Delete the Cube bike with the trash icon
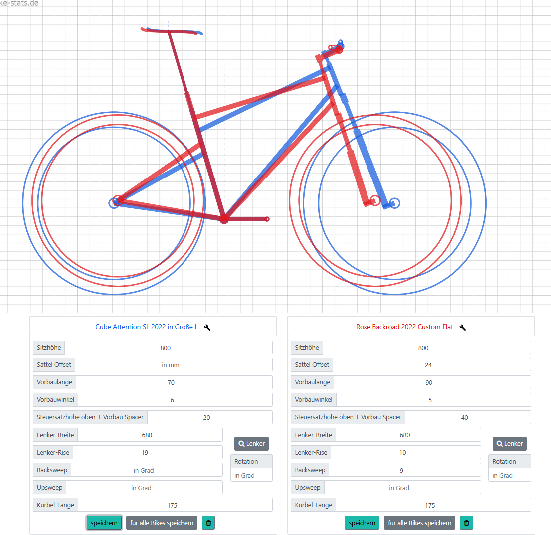Image resolution: width=551 pixels, height=535 pixels. 208,523
